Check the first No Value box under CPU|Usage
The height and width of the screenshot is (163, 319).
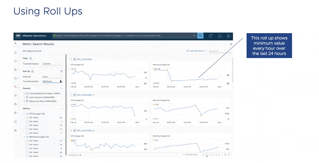tap(27, 117)
